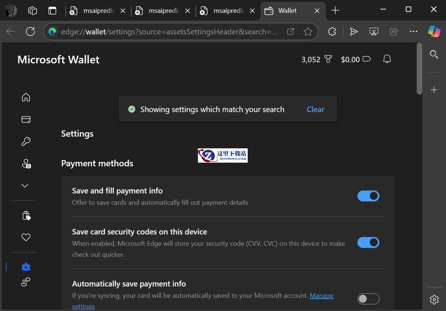The width and height of the screenshot is (446, 311).
Task: Open Copilot from the toolbar
Action: point(434,32)
